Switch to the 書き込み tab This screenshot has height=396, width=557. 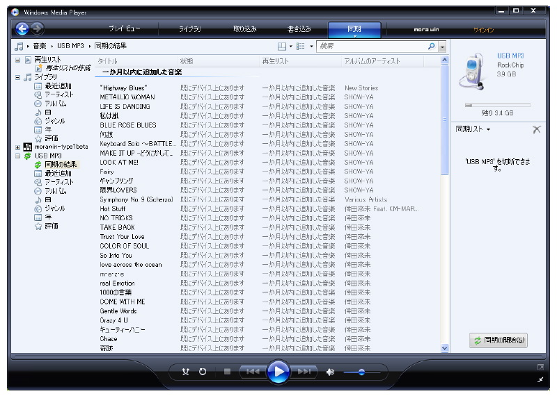pos(299,29)
